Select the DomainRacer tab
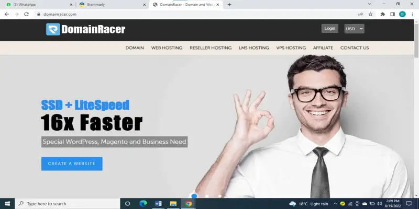 click(x=186, y=5)
